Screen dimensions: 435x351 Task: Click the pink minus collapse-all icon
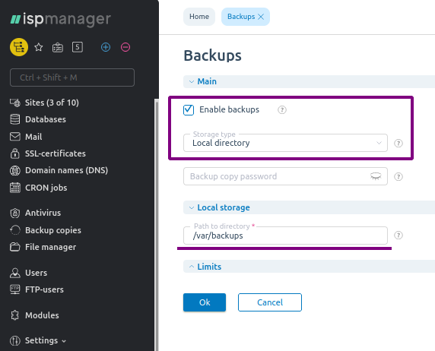(x=125, y=47)
